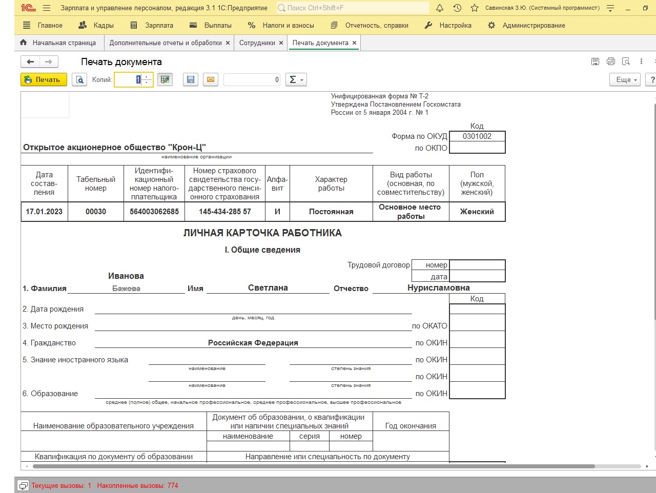Go back with the left arrow button

click(30, 62)
